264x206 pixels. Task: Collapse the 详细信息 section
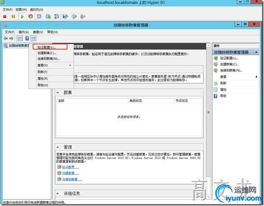tap(58, 193)
